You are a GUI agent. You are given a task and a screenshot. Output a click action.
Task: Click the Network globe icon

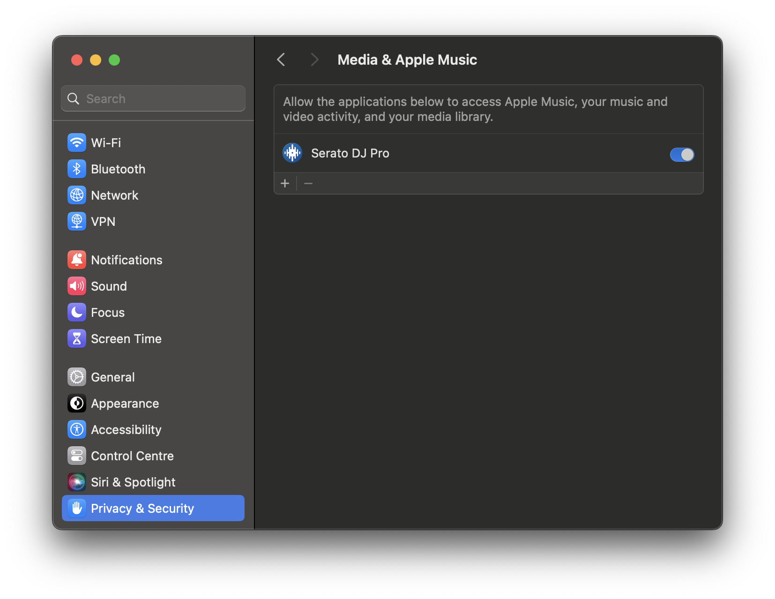(77, 195)
